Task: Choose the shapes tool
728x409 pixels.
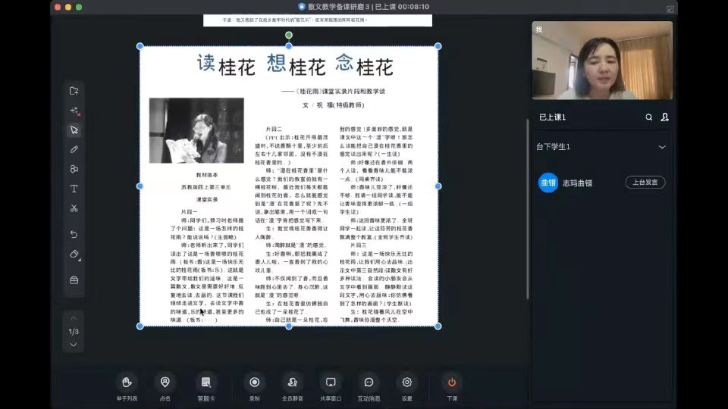Action: click(74, 169)
